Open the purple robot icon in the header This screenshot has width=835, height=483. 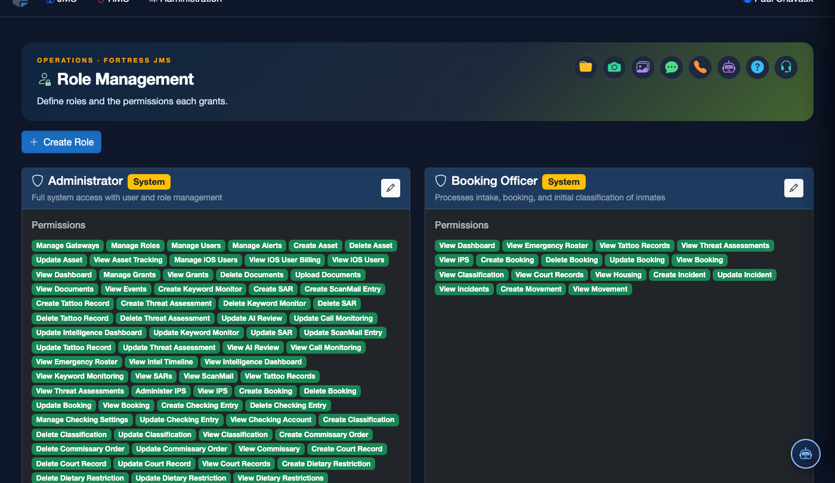pos(729,67)
